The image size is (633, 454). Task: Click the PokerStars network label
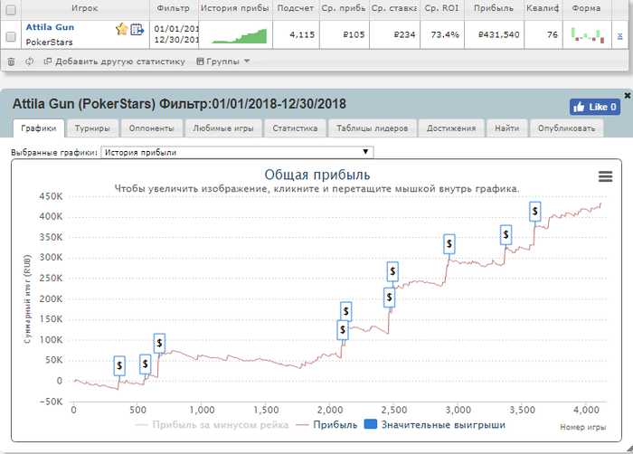[x=49, y=42]
